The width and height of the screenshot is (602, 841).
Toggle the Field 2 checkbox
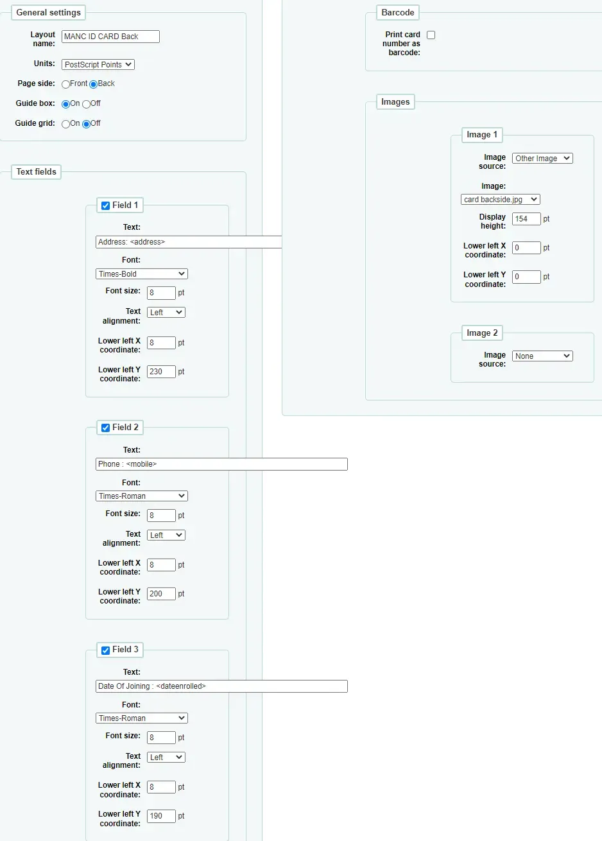(x=106, y=428)
